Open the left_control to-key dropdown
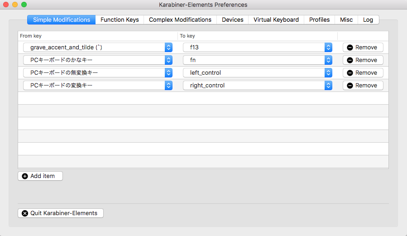Screen dimensions: 407x236 click(x=258, y=72)
